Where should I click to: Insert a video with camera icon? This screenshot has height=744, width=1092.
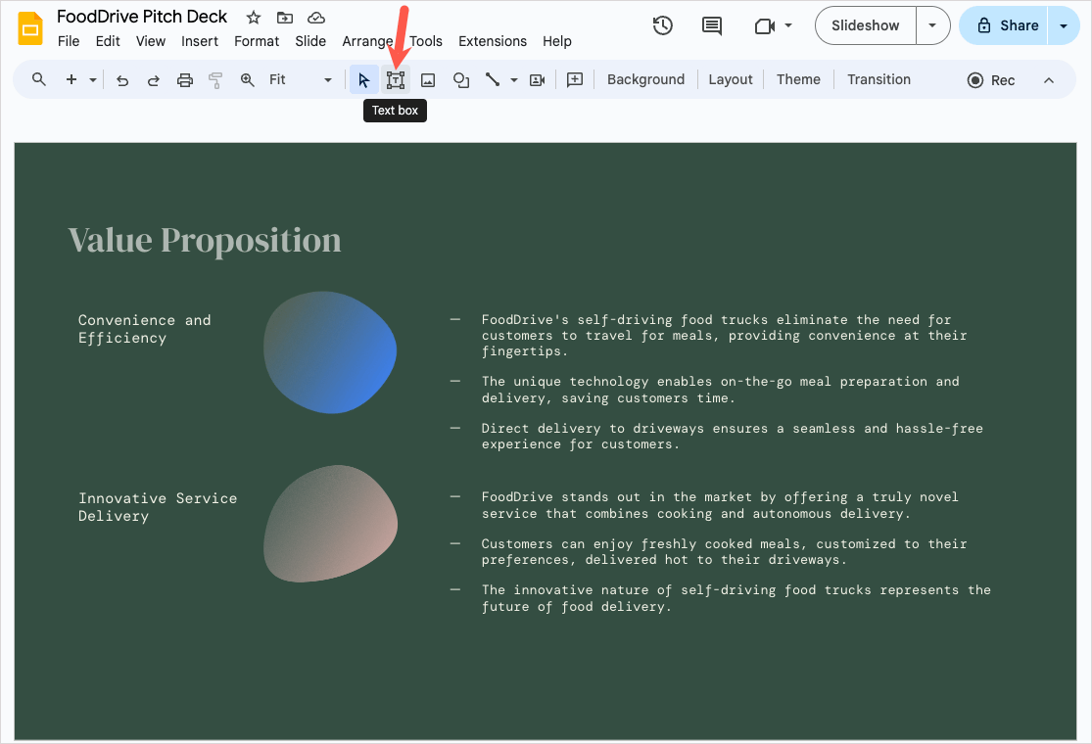tap(537, 80)
